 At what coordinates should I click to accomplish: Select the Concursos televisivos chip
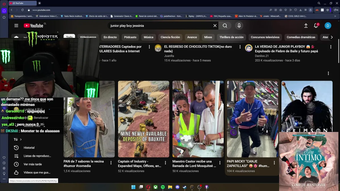point(265,37)
